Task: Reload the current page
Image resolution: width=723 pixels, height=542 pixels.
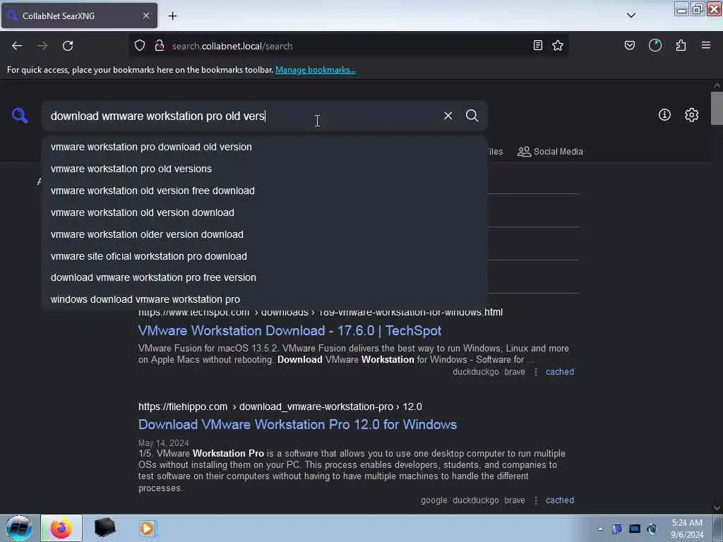Action: point(68,46)
